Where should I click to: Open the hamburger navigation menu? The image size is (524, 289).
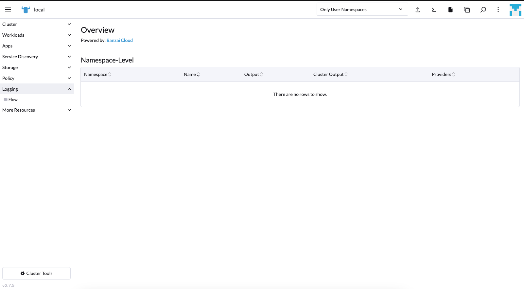8,9
